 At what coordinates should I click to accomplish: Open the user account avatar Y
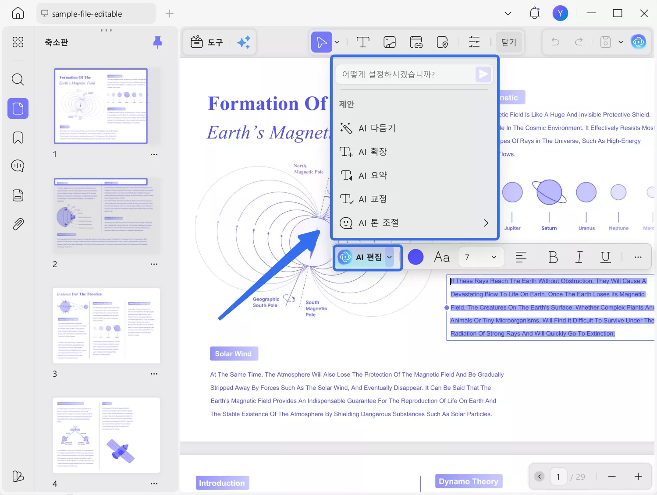pyautogui.click(x=560, y=13)
